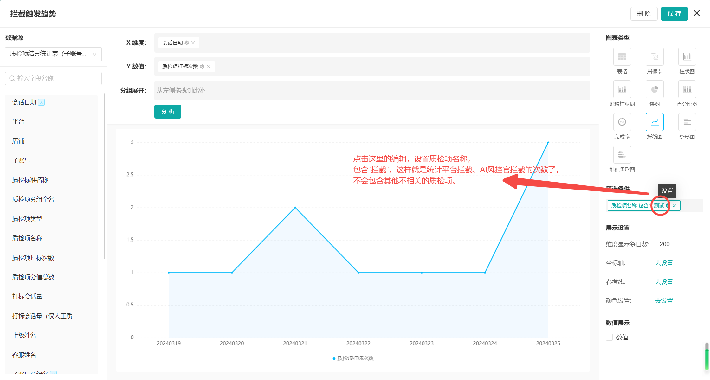The image size is (710, 380).
Task: Click the 分组展开 drop area
Action: [372, 91]
